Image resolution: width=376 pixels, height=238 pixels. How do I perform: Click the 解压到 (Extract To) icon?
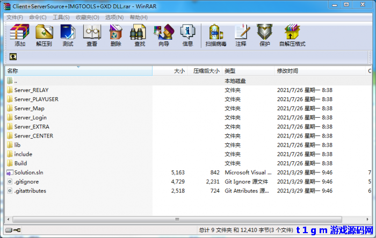pos(44,35)
